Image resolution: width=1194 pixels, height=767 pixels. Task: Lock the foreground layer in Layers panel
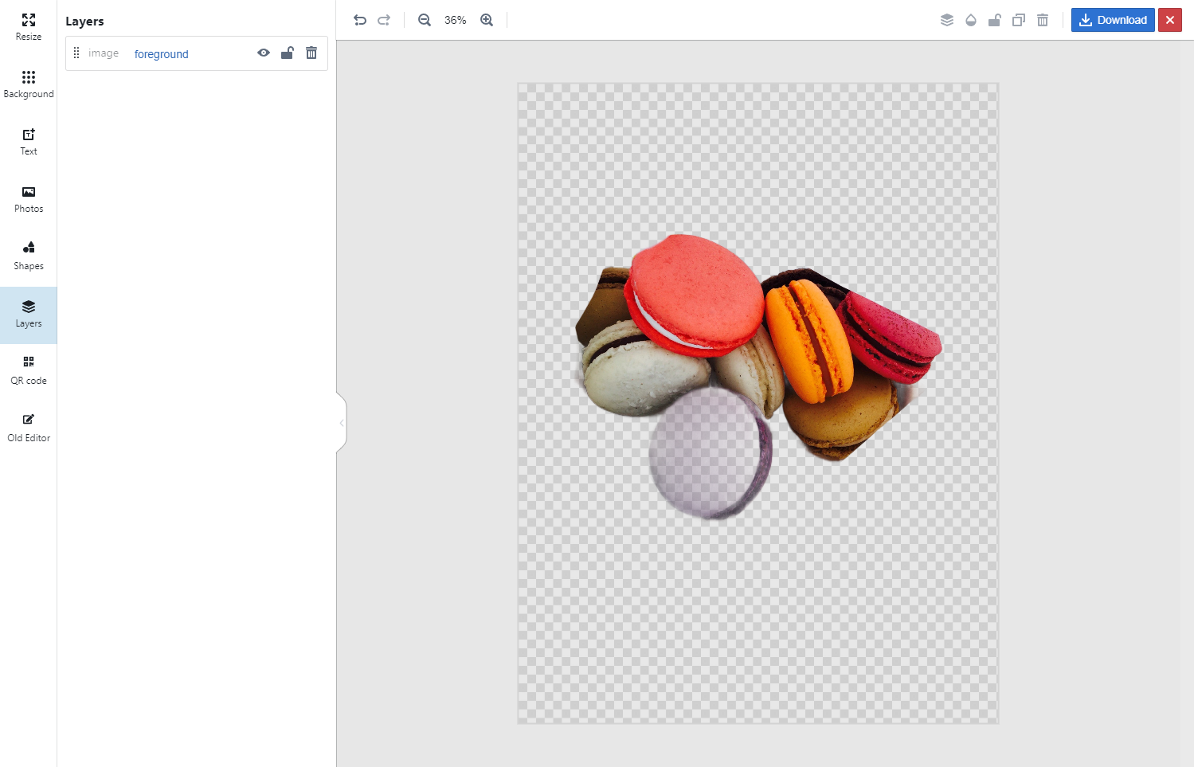[288, 53]
